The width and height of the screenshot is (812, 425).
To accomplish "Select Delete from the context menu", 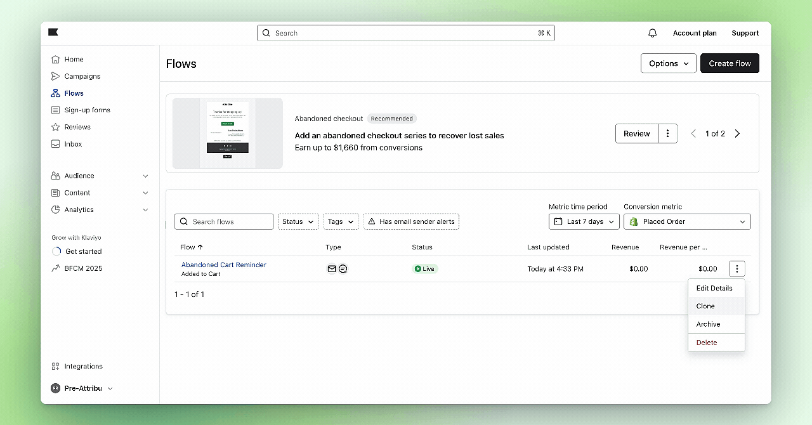I will coord(716,343).
